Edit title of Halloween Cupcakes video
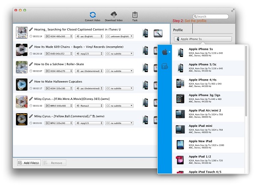The width and height of the screenshot is (257, 186). click(x=31, y=81)
